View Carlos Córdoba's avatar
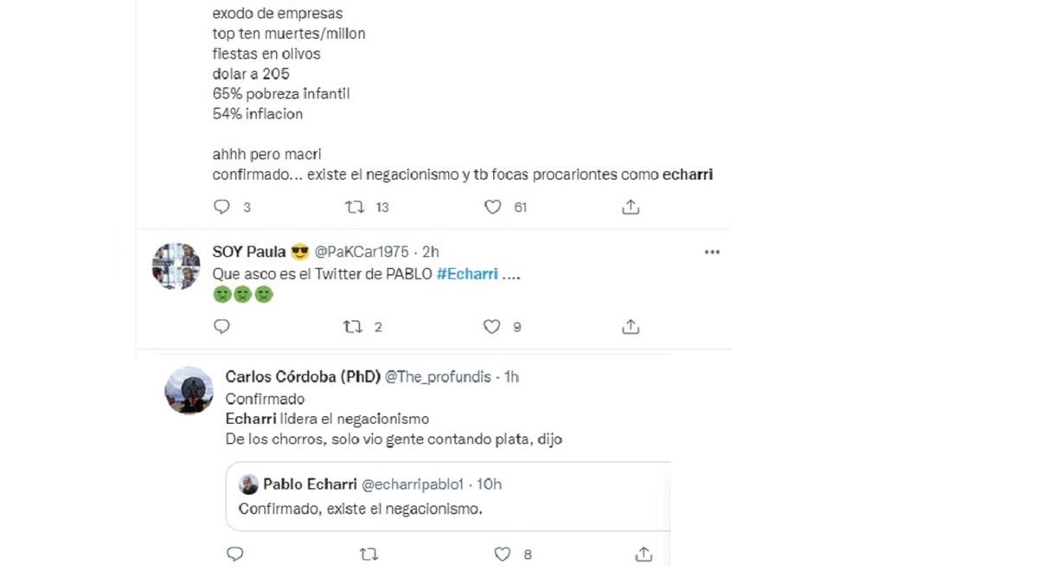This screenshot has height=584, width=1038. 189,390
